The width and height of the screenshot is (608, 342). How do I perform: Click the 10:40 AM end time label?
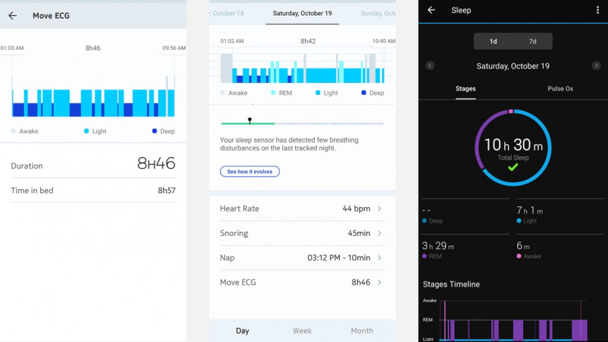[384, 41]
